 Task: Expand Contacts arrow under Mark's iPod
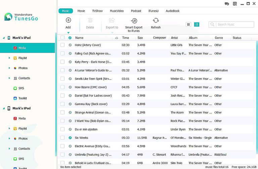pyautogui.click(x=9, y=149)
